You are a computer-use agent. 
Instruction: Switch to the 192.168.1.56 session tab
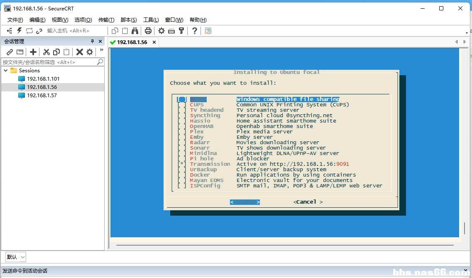tap(132, 42)
